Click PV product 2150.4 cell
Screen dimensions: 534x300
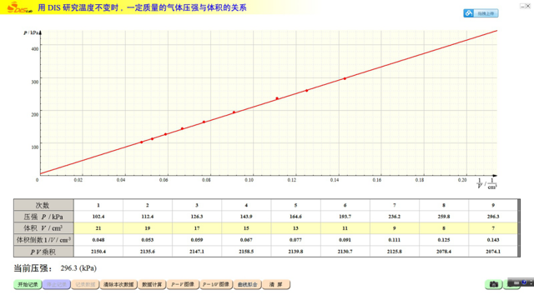click(98, 252)
